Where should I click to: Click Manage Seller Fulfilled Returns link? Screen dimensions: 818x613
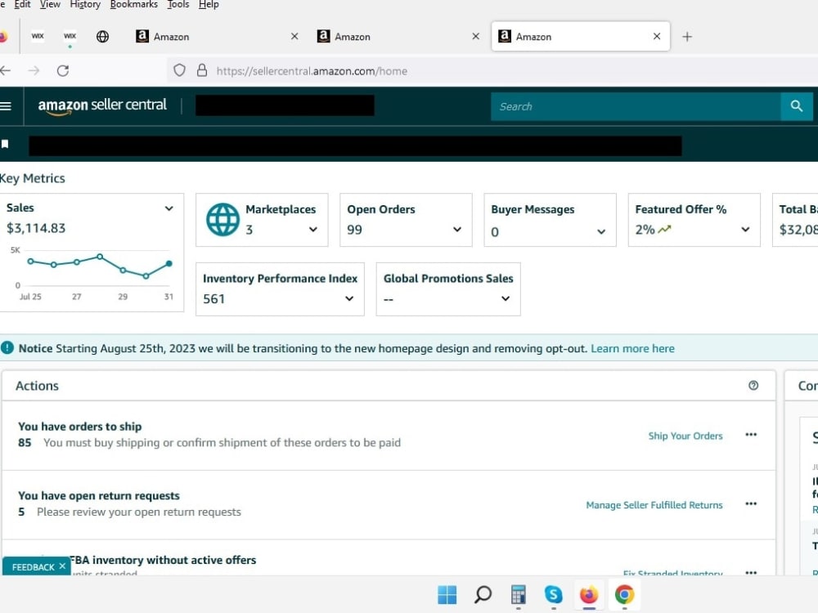click(x=654, y=504)
